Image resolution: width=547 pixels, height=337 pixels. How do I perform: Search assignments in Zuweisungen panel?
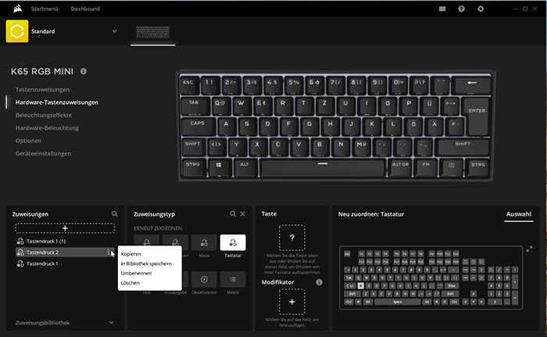[114, 213]
